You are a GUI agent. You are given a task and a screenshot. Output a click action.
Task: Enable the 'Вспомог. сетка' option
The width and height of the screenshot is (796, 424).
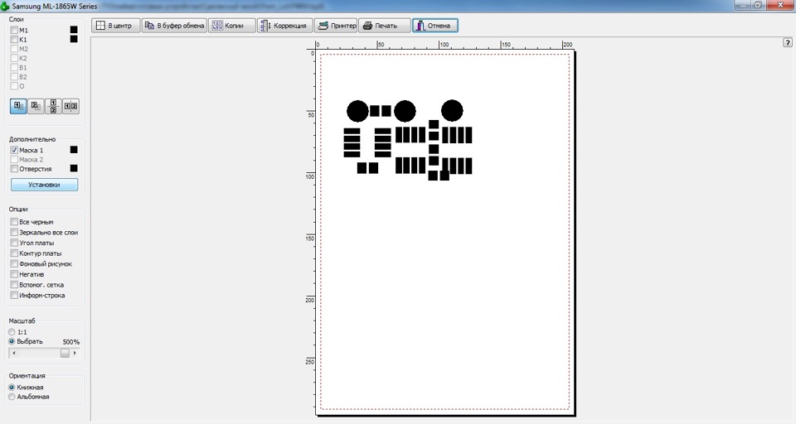14,285
